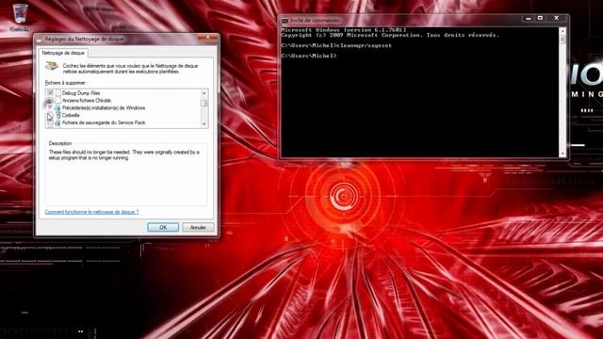Toggle the Corbeille checkbox
603x339 pixels.
[x=50, y=115]
